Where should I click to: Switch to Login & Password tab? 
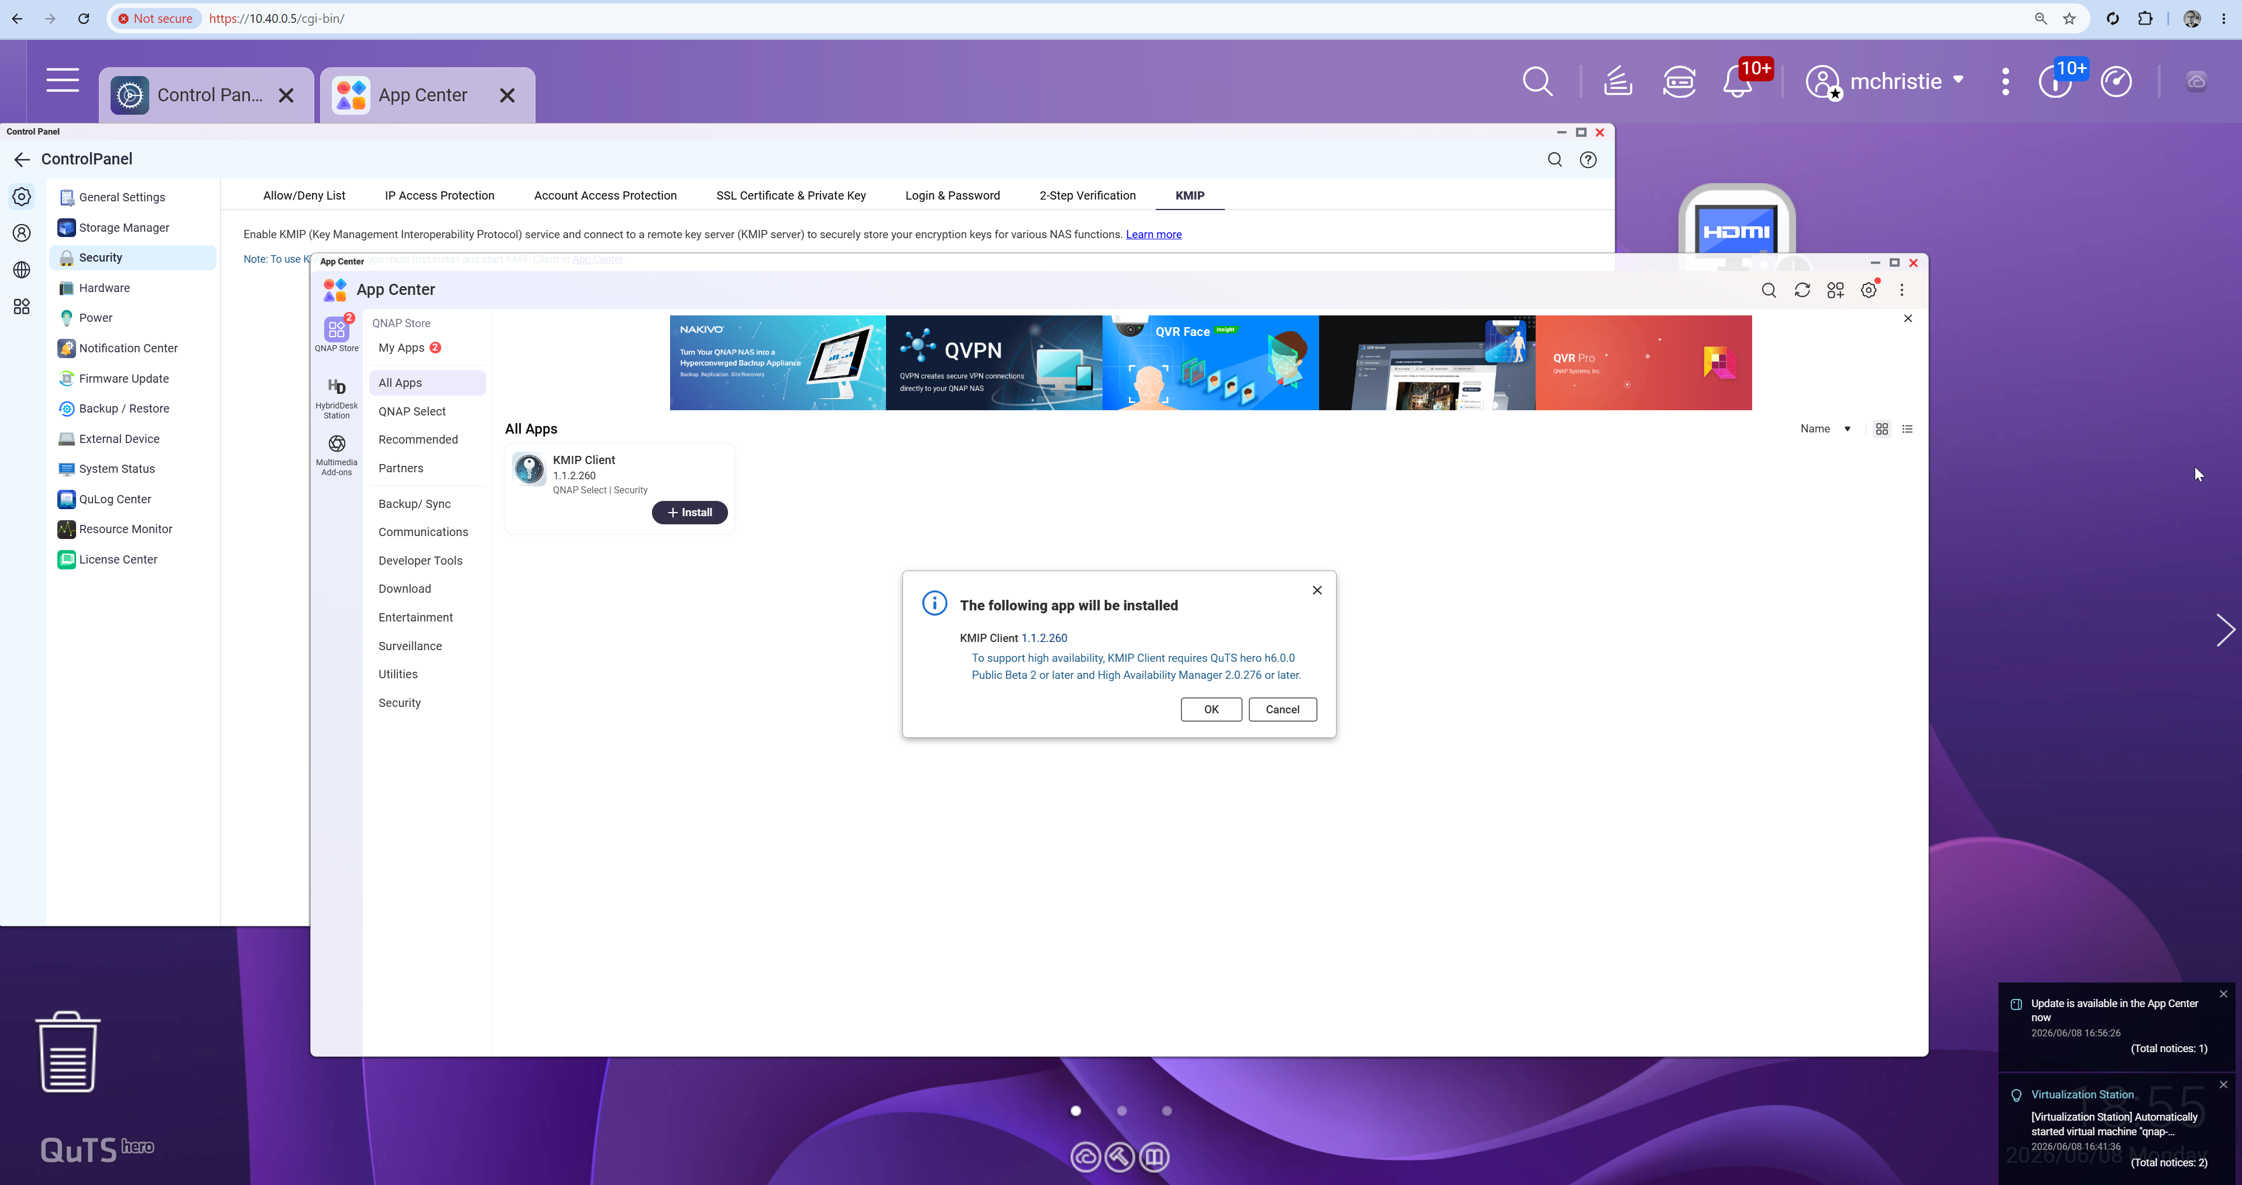point(952,196)
